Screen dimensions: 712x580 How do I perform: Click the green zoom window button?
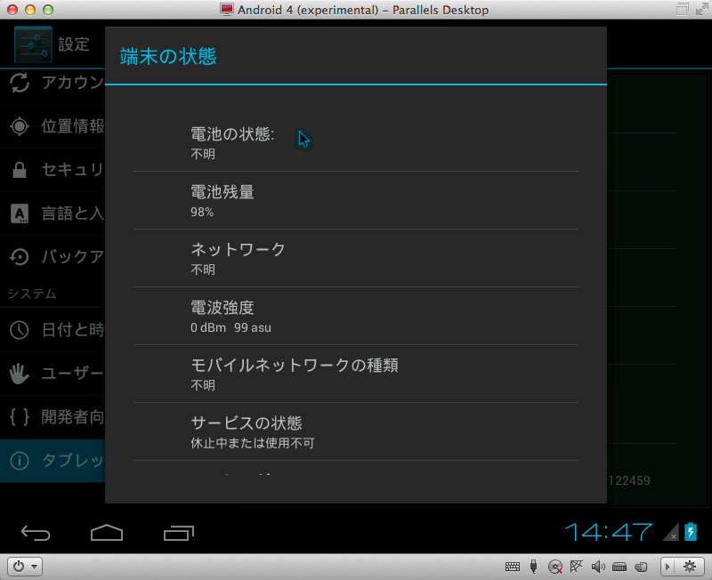[x=48, y=10]
